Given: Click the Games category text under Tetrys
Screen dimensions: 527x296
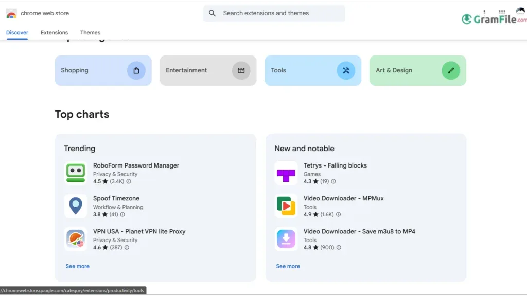Looking at the screenshot, I should 312,174.
